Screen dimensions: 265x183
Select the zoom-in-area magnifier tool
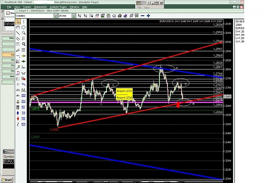(x=24, y=44)
